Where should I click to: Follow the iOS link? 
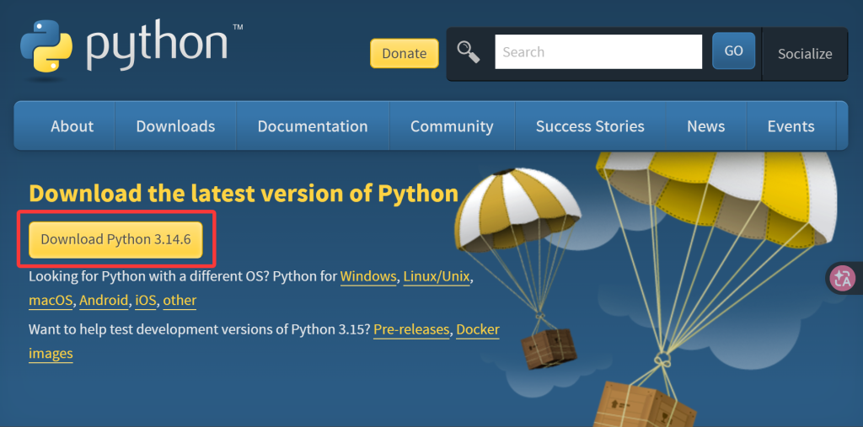click(146, 301)
